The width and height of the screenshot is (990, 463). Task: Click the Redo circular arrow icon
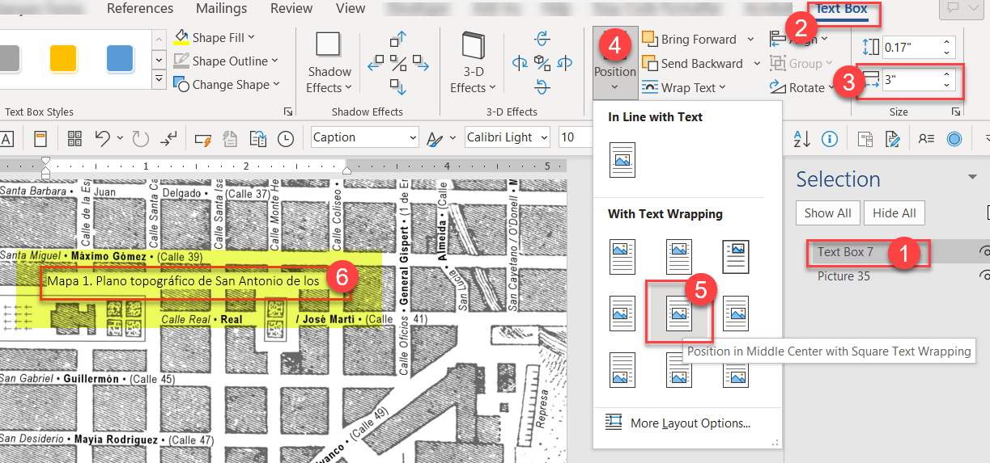141,138
